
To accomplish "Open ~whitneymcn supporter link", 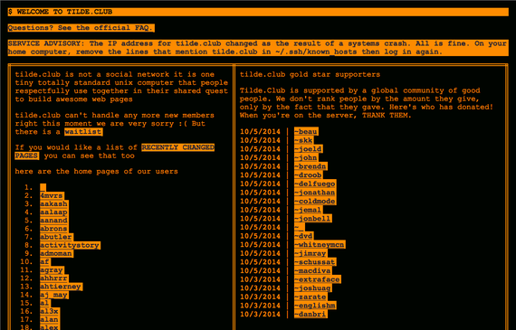I will click(320, 245).
